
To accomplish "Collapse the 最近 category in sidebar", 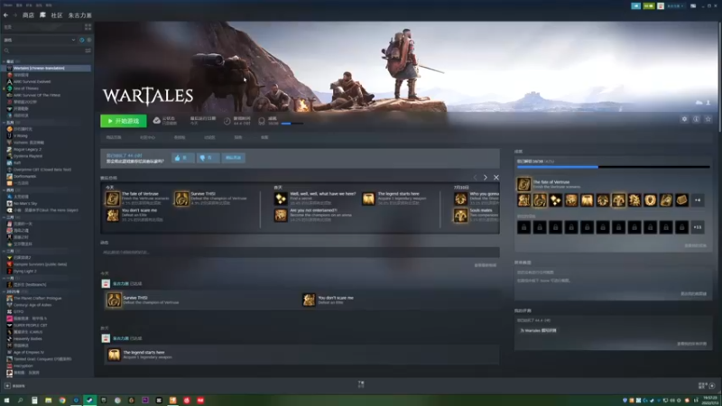I will click(5, 61).
